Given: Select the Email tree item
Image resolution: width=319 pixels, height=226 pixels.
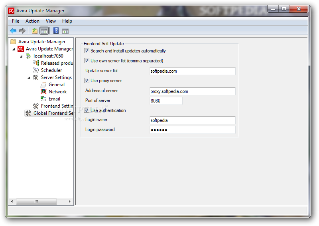Looking at the screenshot, I should [x=54, y=99].
